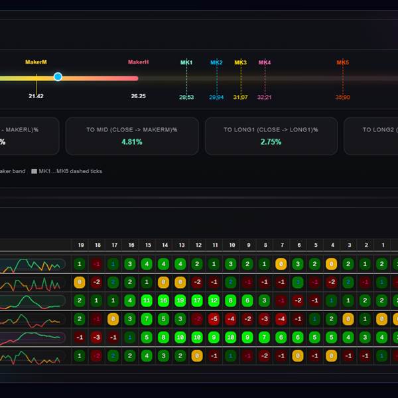398x398 pixels.
Task: Click first-row yellow 0 cell under column 7
Action: (x=281, y=264)
